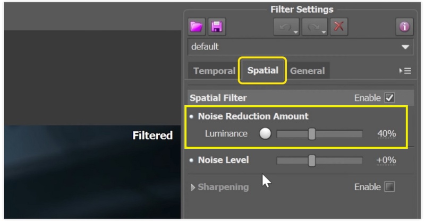Open undo history dropdown arrow
The image size is (425, 221).
295,31
